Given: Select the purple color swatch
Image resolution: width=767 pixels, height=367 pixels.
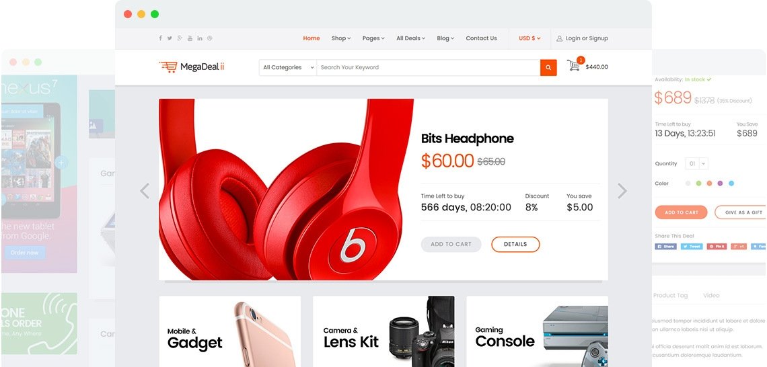Looking at the screenshot, I should [720, 184].
